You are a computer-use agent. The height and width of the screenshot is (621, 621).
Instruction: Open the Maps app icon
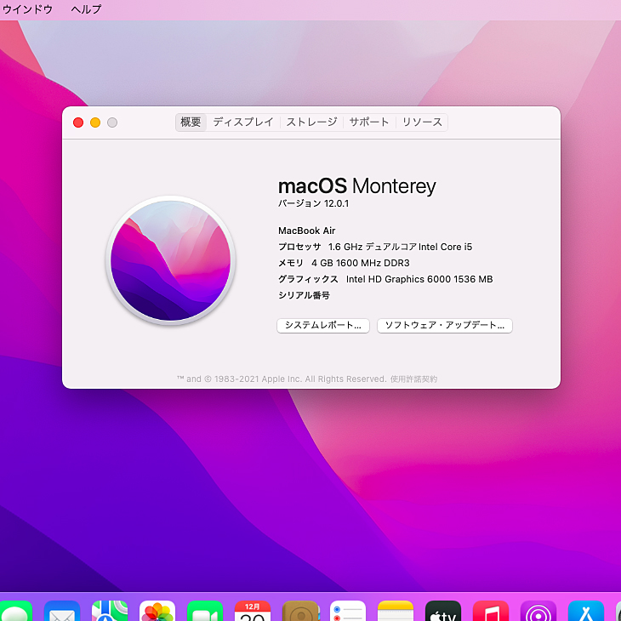coord(110,612)
